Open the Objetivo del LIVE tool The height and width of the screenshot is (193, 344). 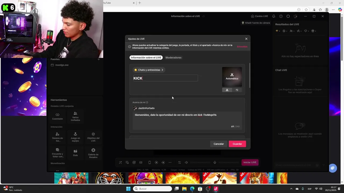[x=93, y=137]
